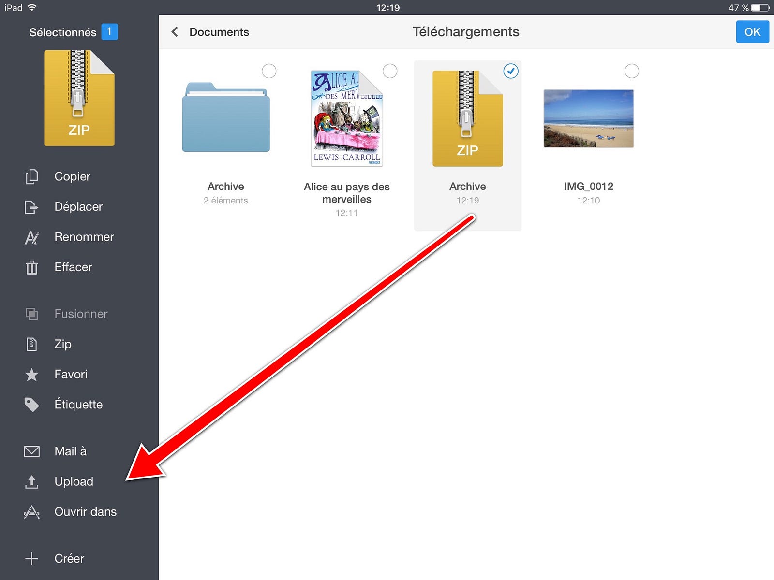Screen dimensions: 774x580
Task: Tap the Ouvrir dans label
Action: 86,512
